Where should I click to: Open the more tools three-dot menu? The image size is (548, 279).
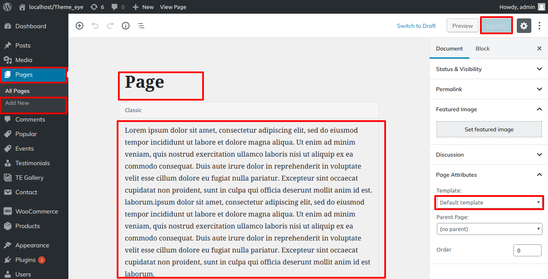pyautogui.click(x=539, y=26)
